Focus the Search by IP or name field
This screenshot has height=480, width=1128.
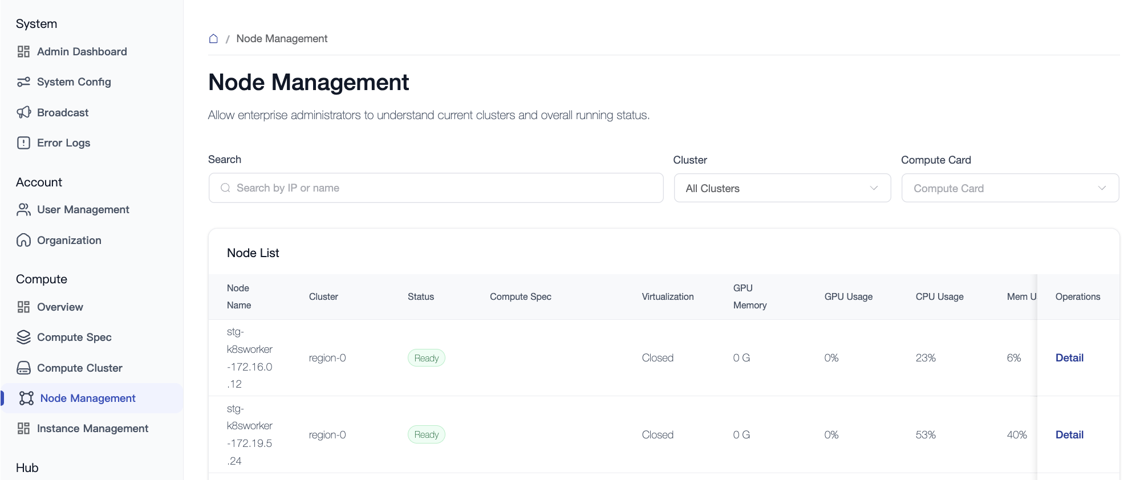(x=445, y=188)
